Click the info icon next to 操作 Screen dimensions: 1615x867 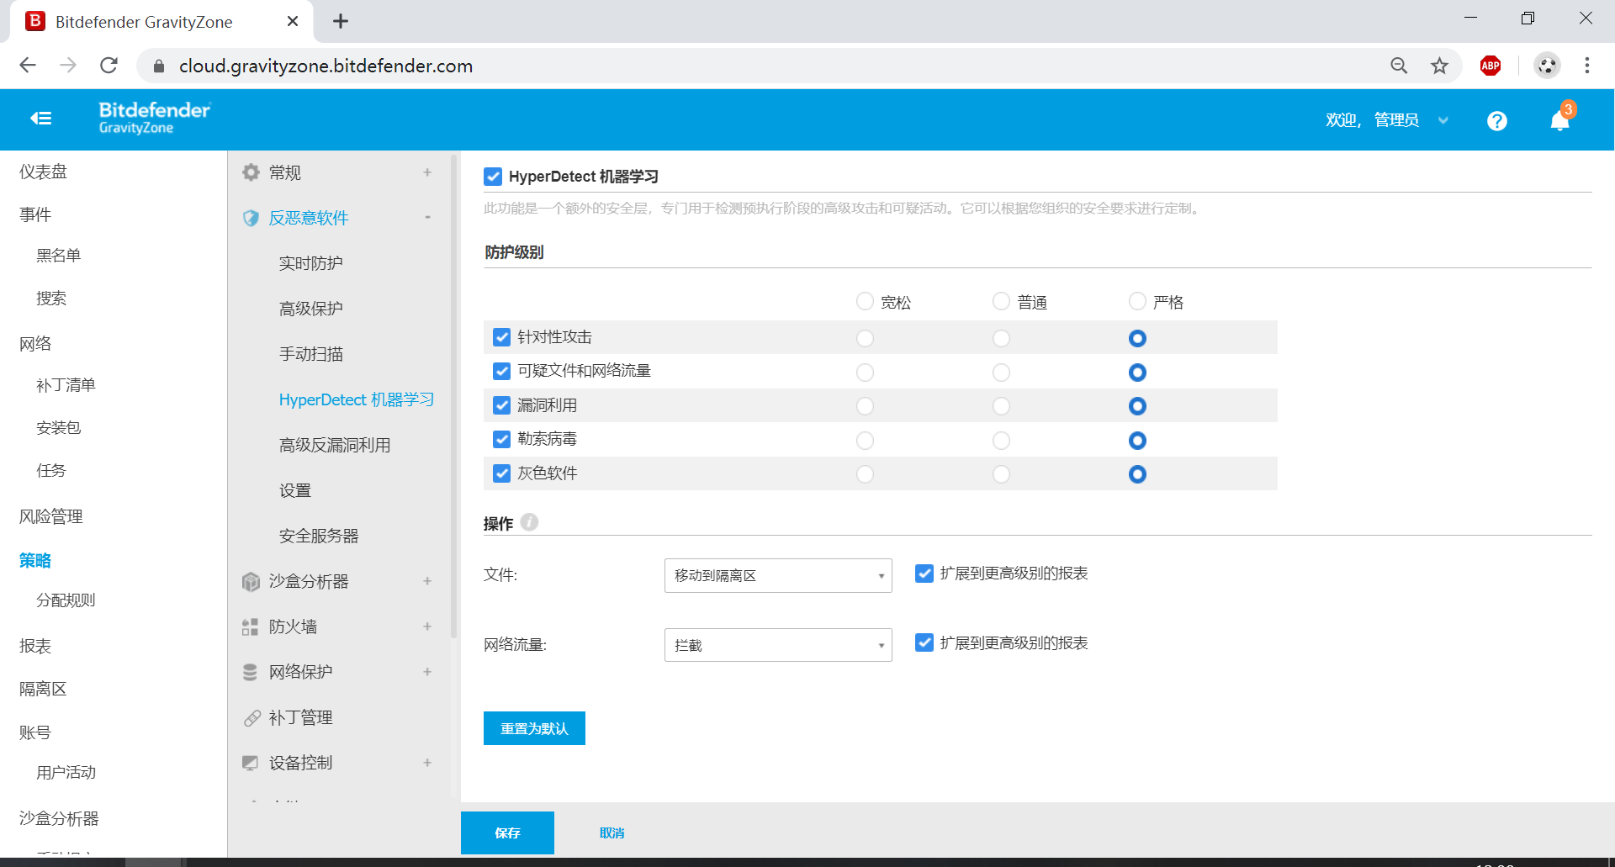click(529, 522)
